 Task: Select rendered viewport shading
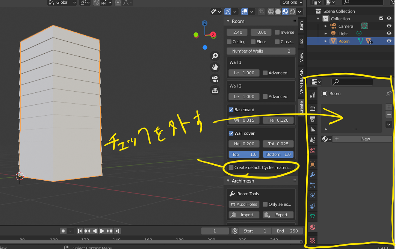click(x=292, y=12)
